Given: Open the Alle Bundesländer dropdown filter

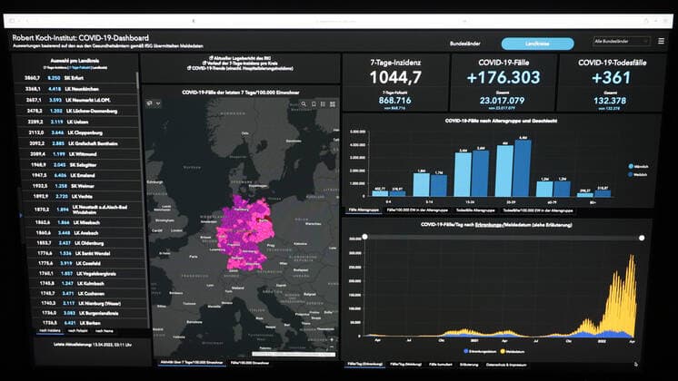Looking at the screenshot, I should (x=622, y=42).
